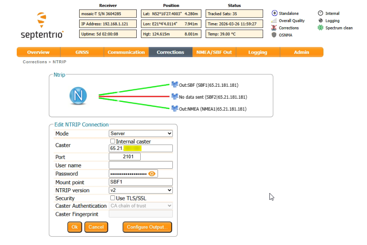Image resolution: width=367 pixels, height=245 pixels.
Task: Select Out:SBF (SBF1|65.21.181.181) connection text
Action: pos(209,85)
